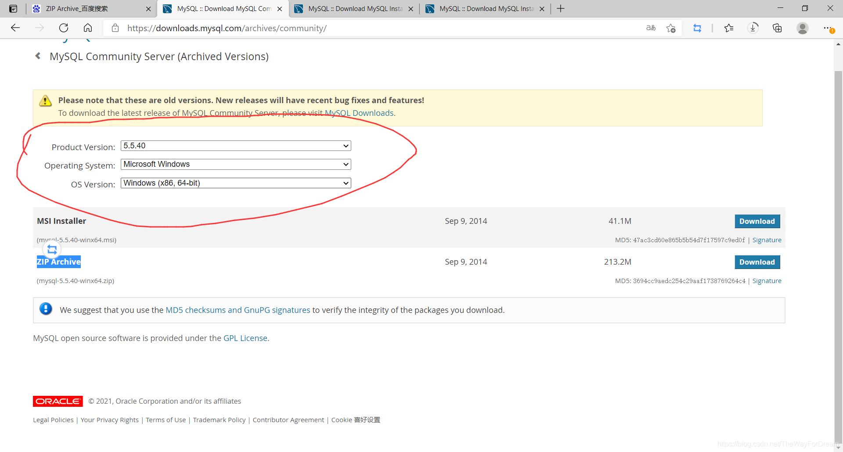
Task: Open the Operating System dropdown
Action: point(236,164)
